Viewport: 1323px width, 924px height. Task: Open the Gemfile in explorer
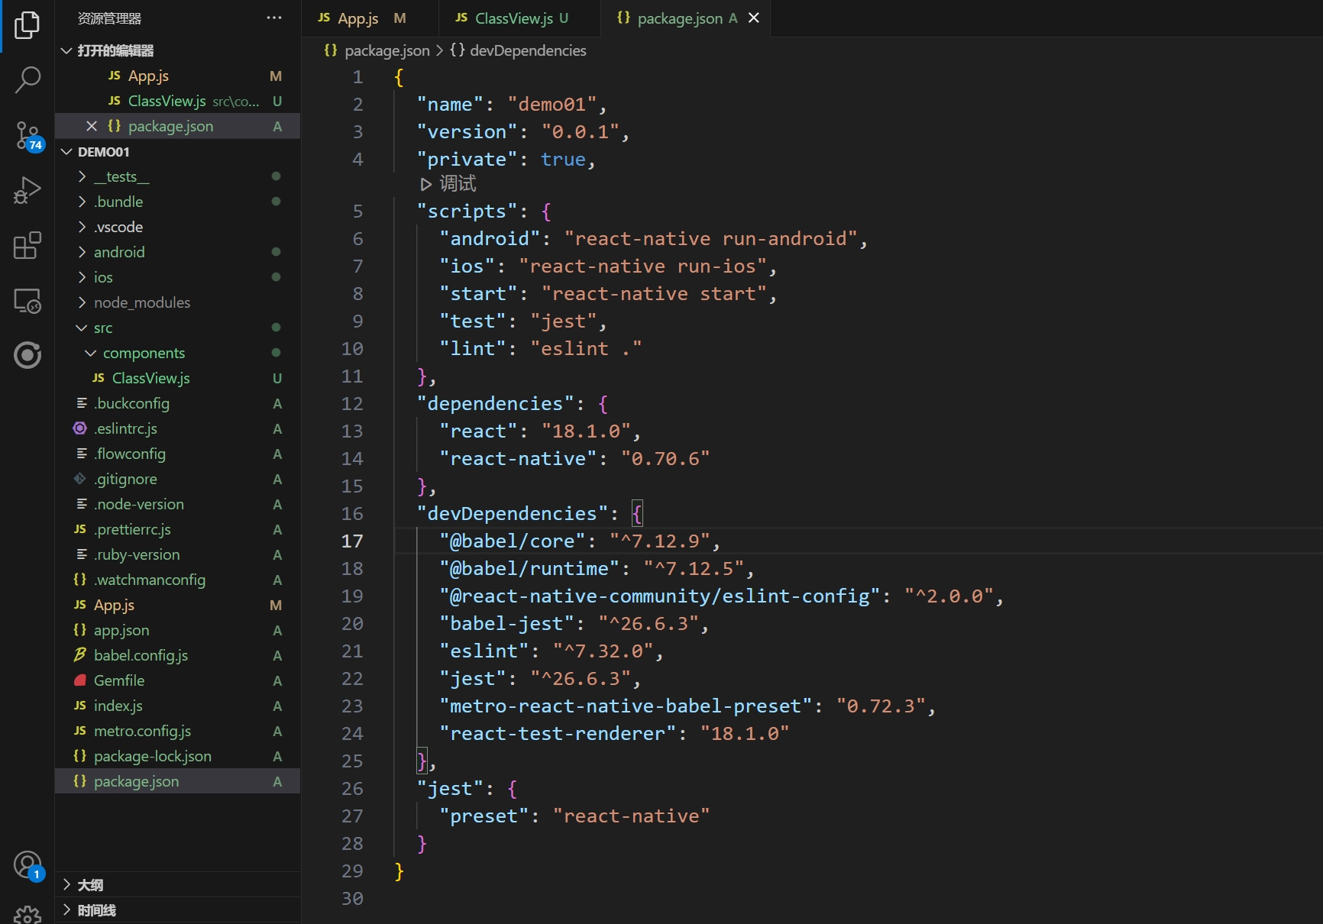click(177, 680)
